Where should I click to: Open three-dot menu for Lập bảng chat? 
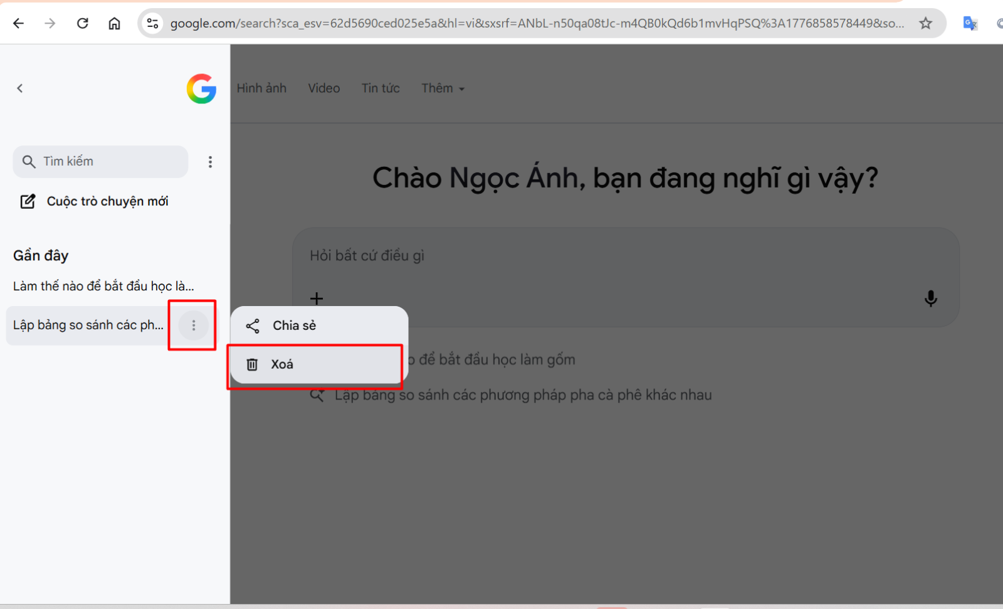tap(193, 326)
